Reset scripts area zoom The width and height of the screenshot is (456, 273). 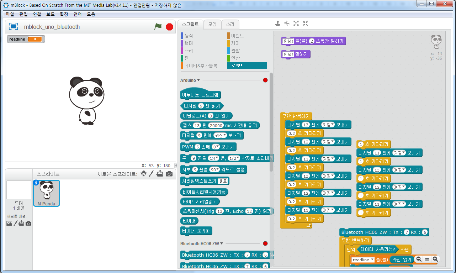427,259
